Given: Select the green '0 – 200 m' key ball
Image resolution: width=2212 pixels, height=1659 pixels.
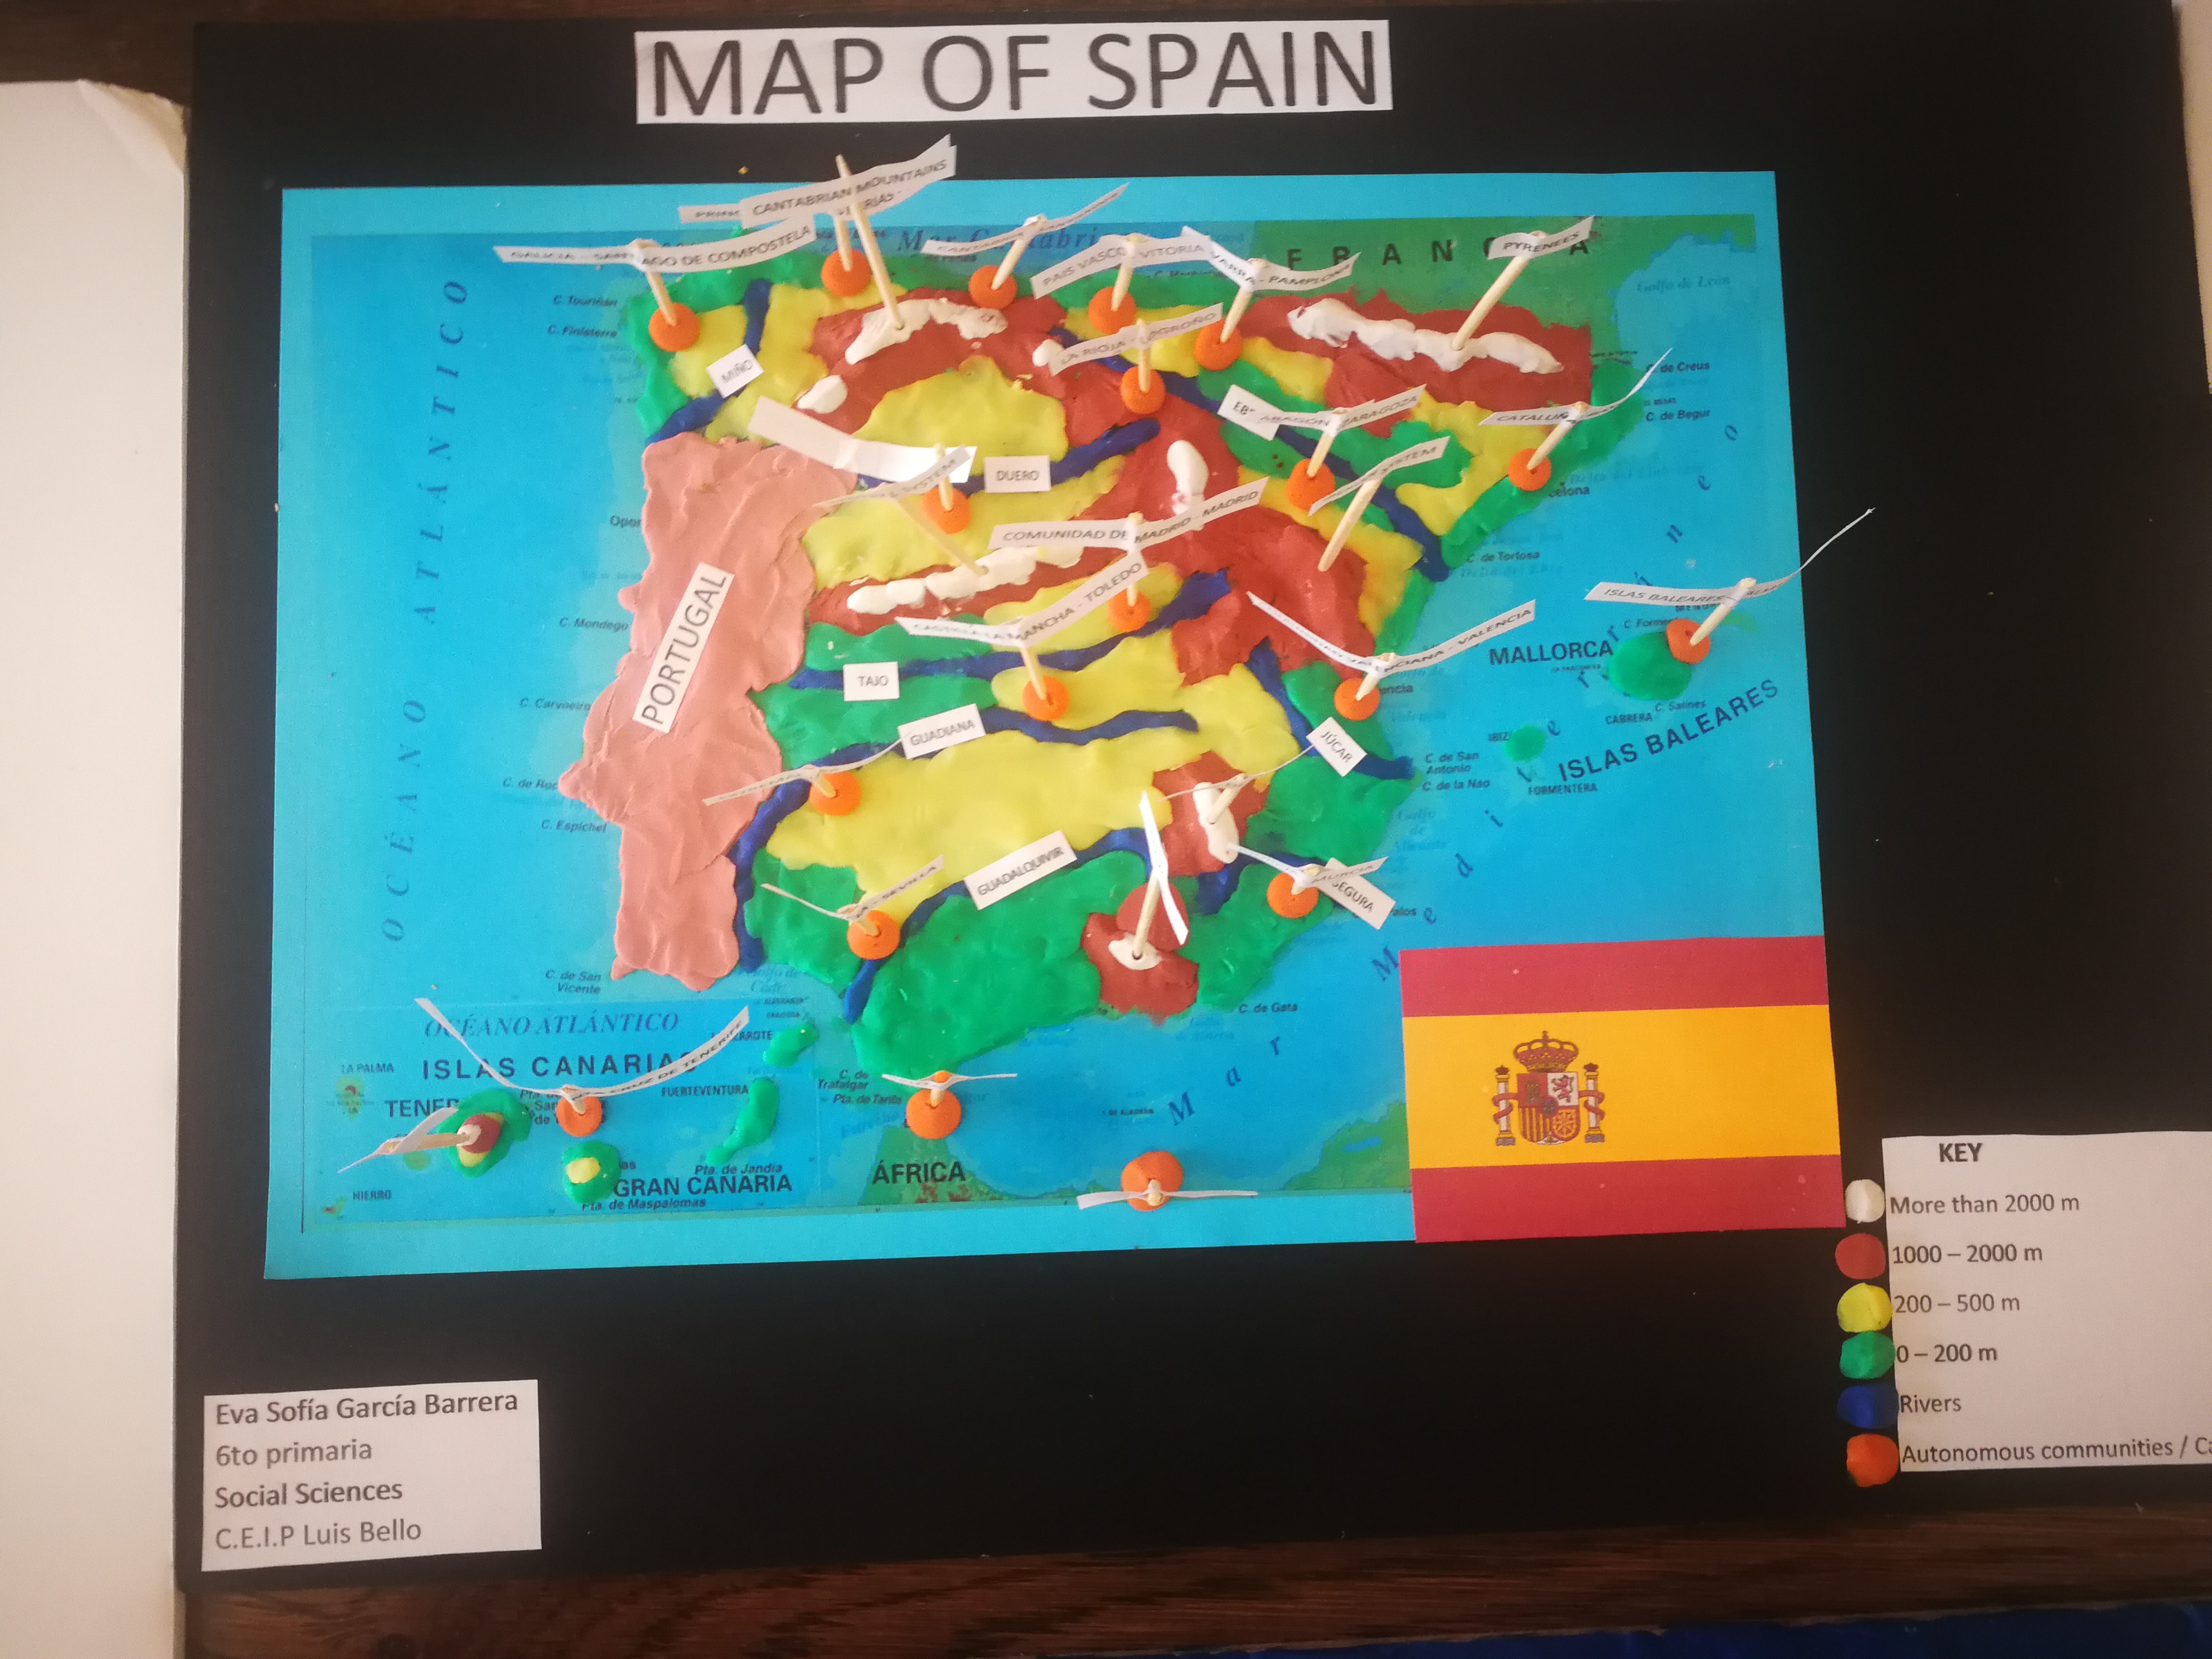Looking at the screenshot, I should pyautogui.click(x=1866, y=1355).
